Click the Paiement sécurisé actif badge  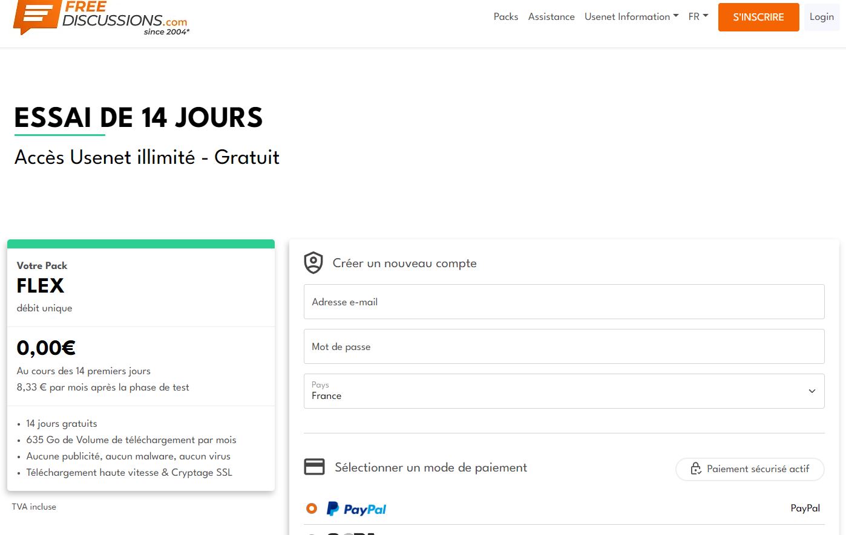coord(750,469)
